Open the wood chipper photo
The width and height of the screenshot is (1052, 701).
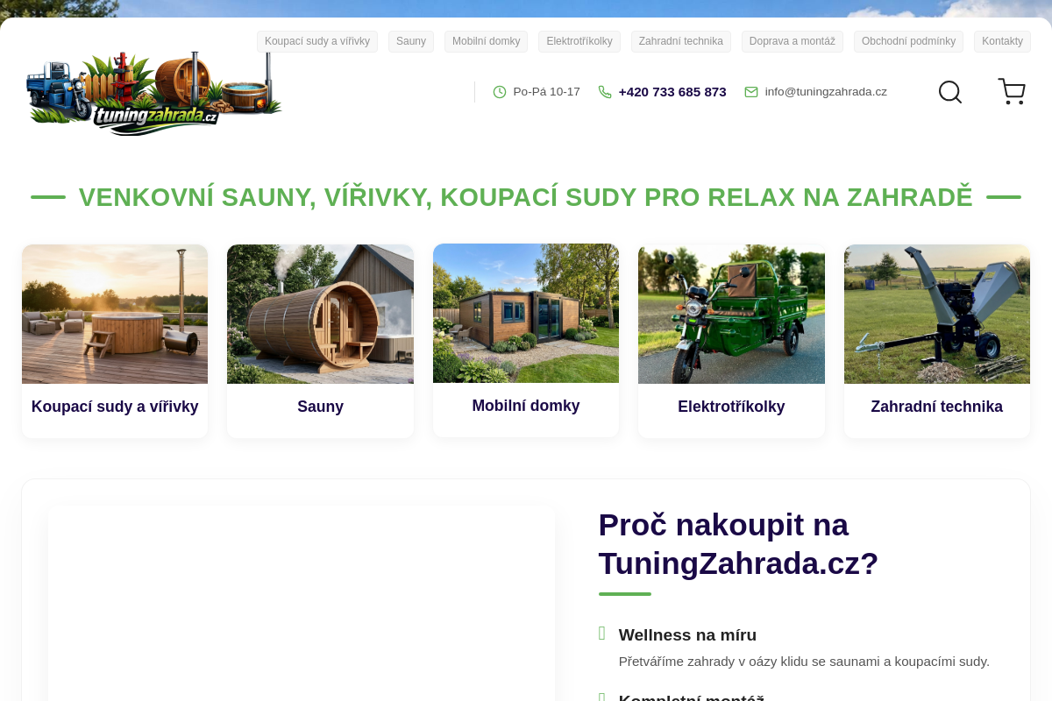pyautogui.click(x=937, y=314)
